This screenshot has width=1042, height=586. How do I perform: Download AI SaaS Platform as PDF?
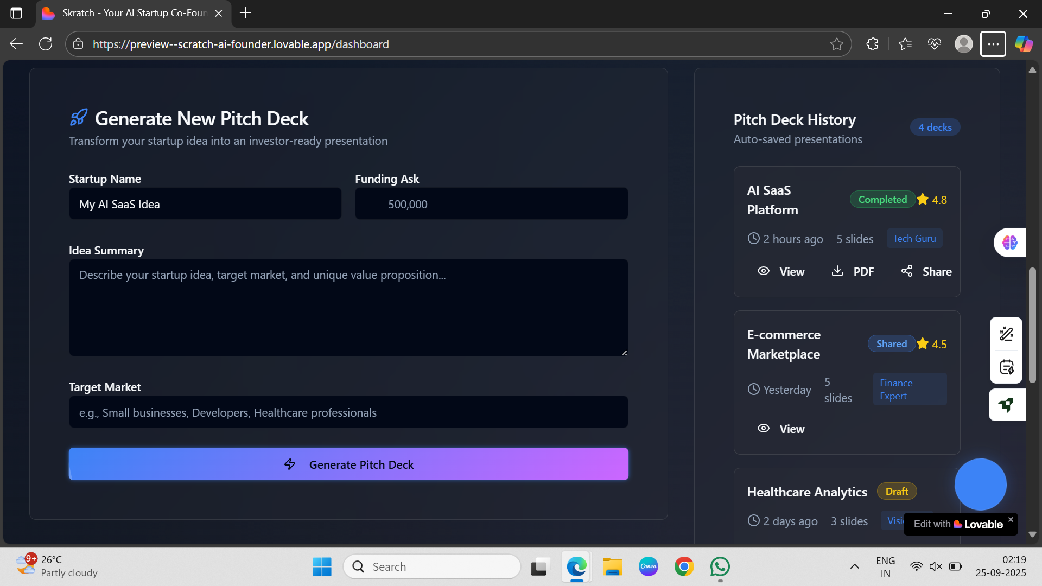pyautogui.click(x=853, y=271)
